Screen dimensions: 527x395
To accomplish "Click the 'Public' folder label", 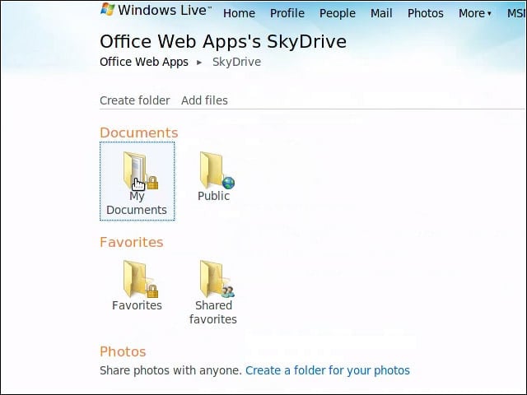I will tap(213, 196).
